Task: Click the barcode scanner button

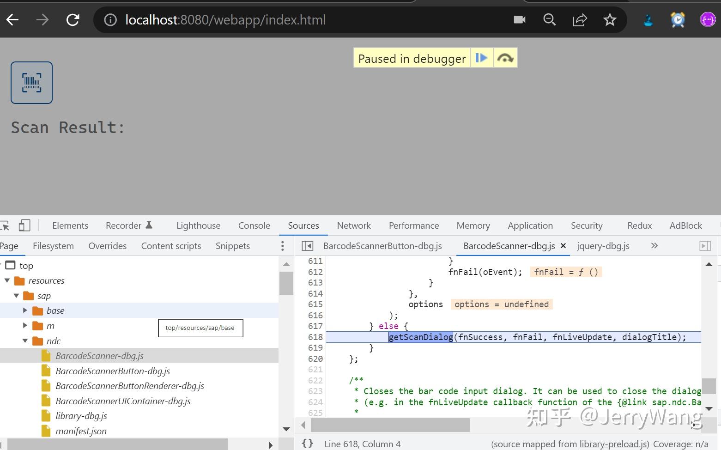Action: coord(31,83)
